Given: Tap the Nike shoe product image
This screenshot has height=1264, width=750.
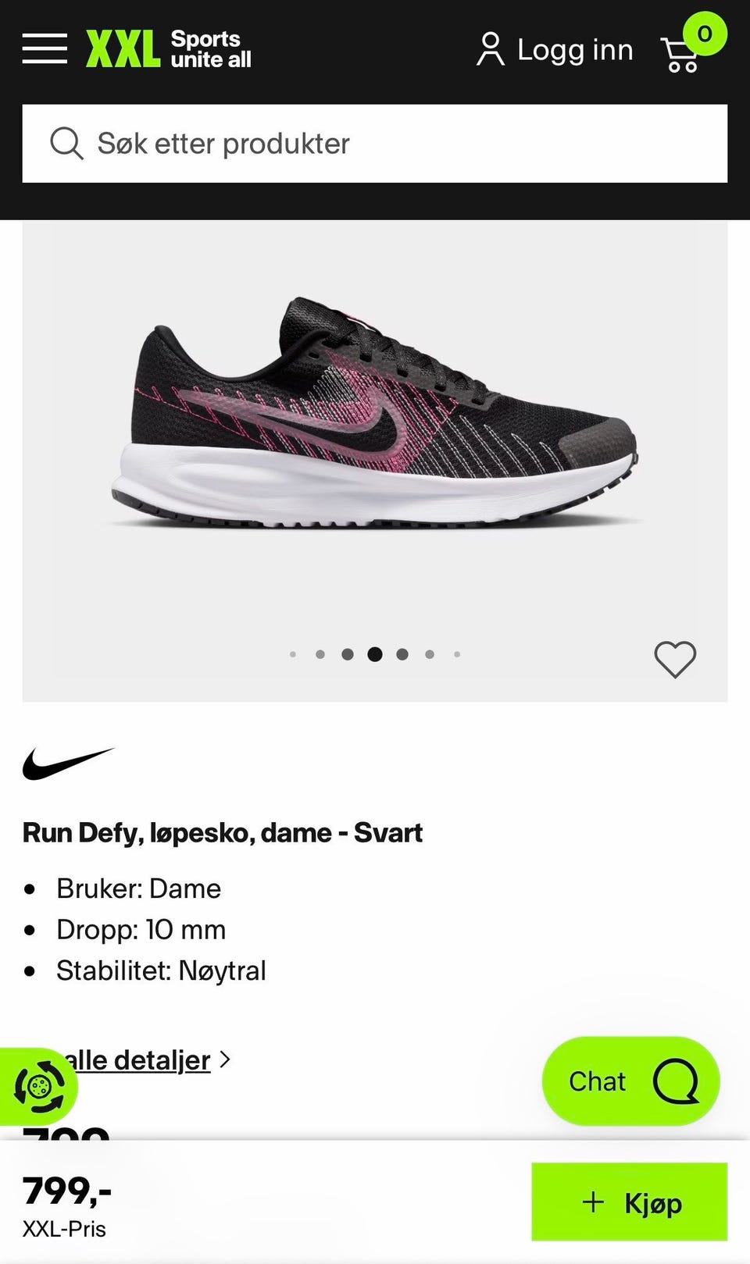Looking at the screenshot, I should coord(375,414).
